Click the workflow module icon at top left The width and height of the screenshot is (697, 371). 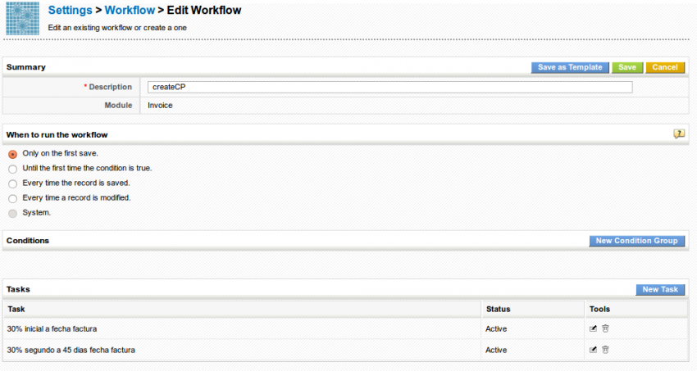click(x=22, y=20)
